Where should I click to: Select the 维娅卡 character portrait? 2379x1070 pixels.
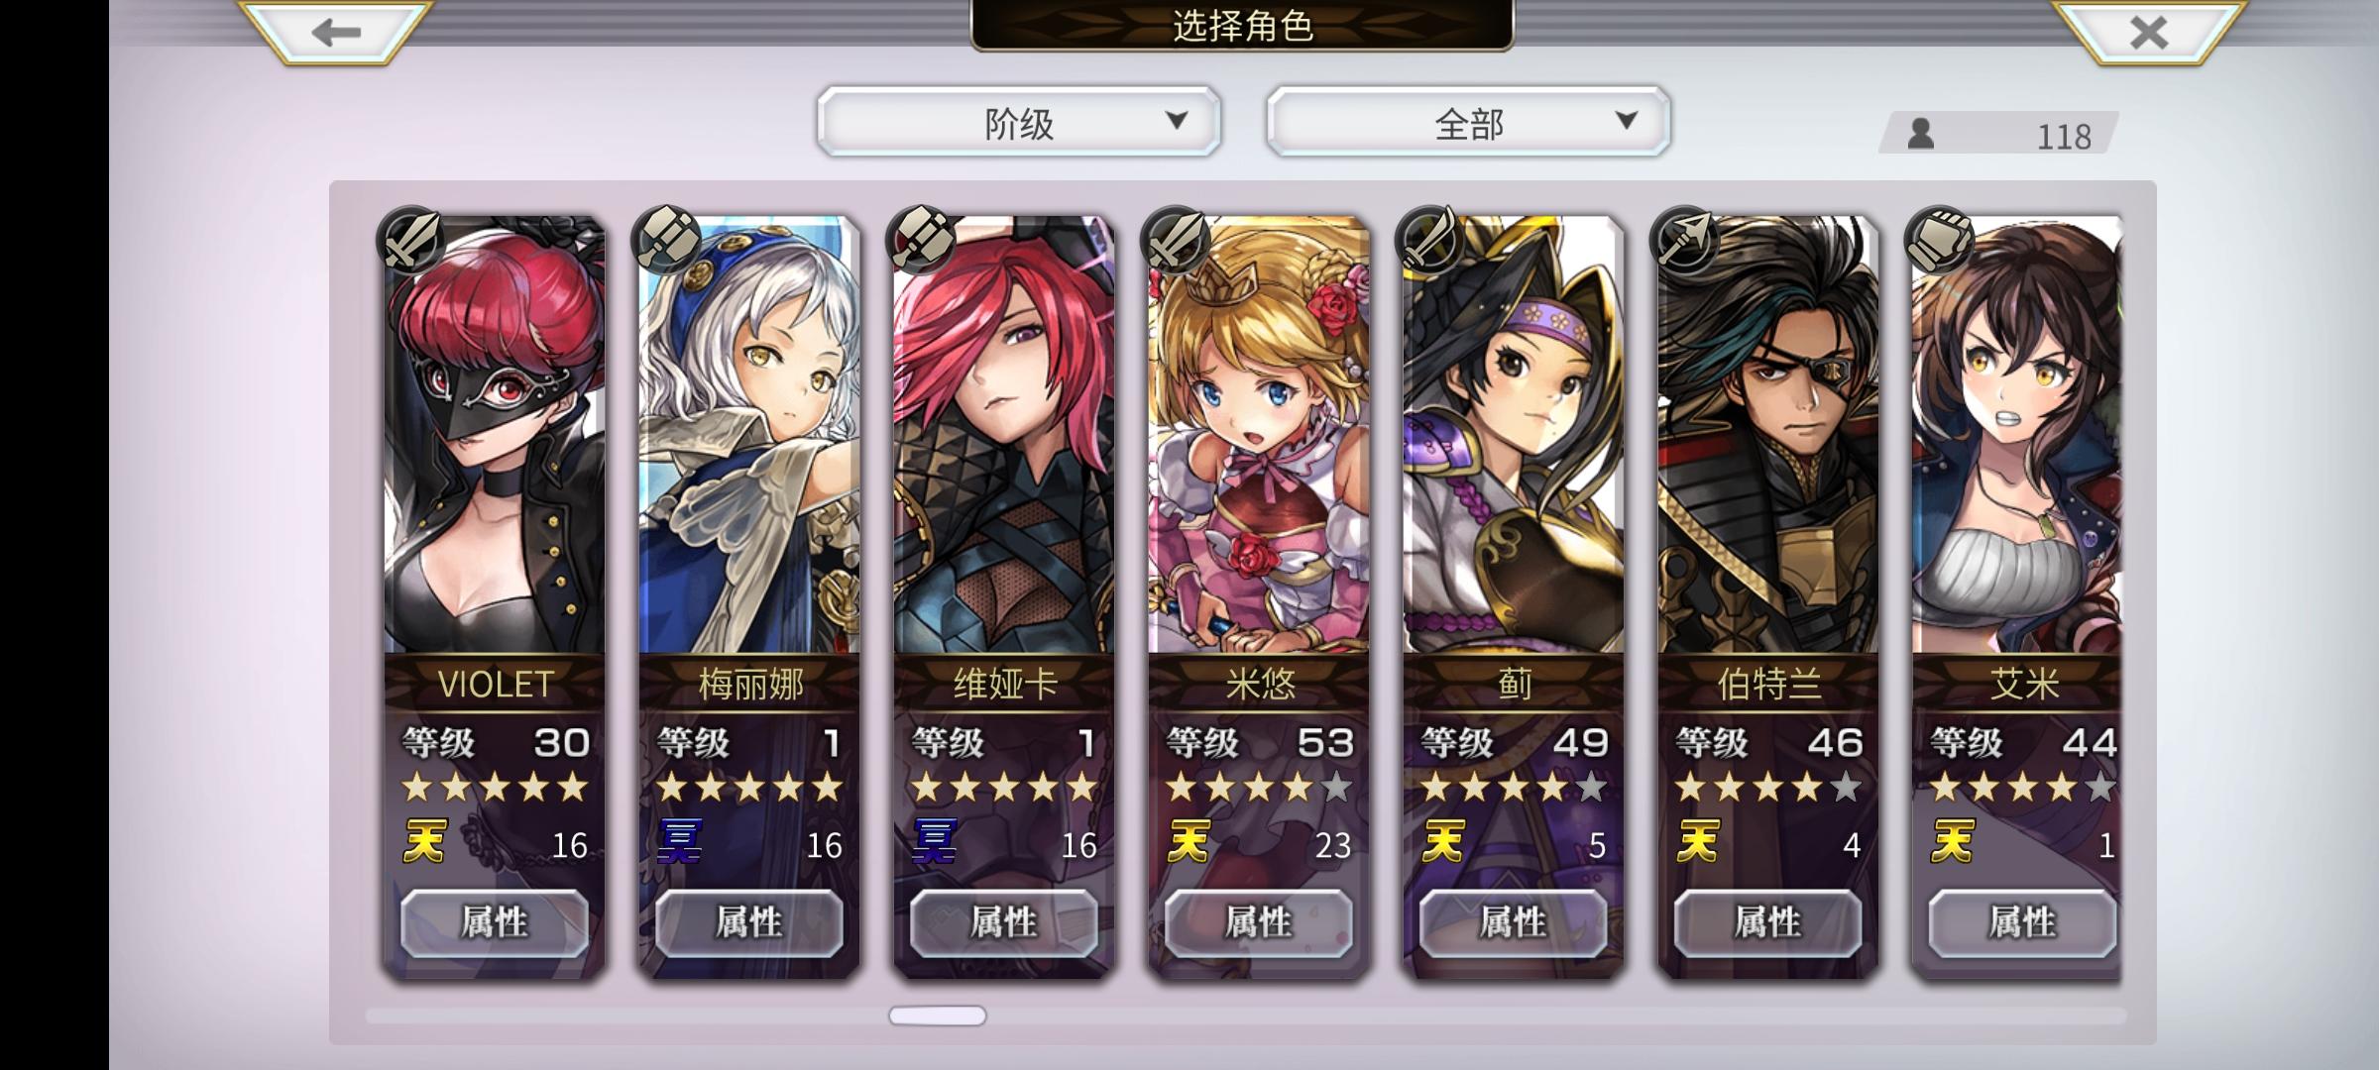coord(1004,436)
